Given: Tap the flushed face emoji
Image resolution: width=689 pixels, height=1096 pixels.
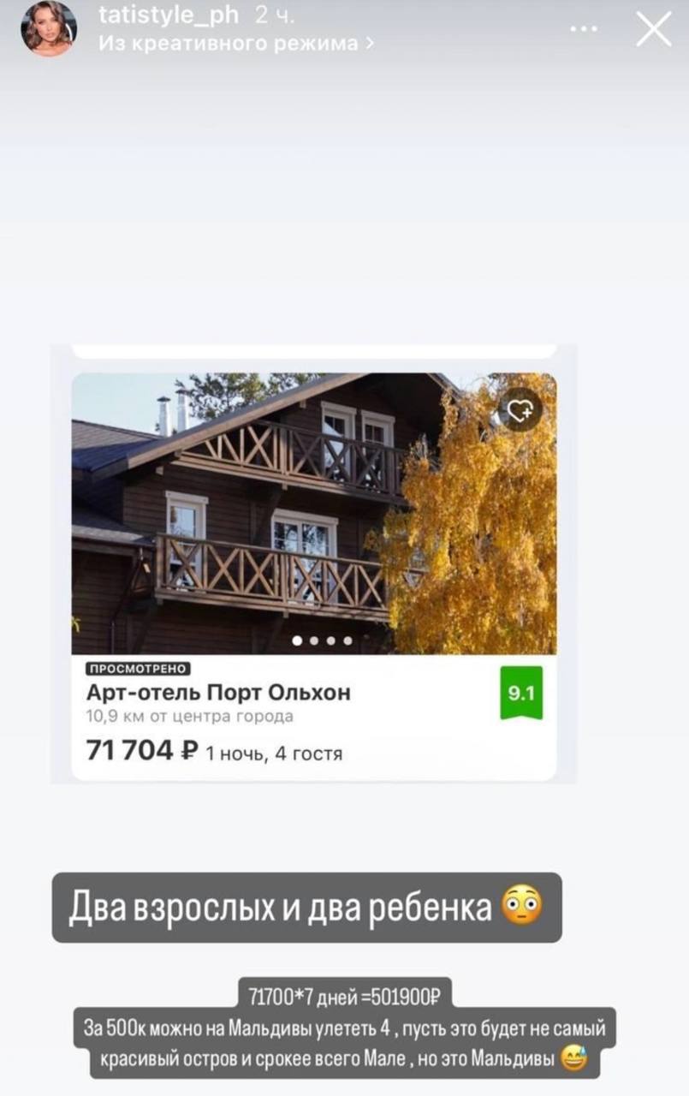Looking at the screenshot, I should tap(522, 908).
